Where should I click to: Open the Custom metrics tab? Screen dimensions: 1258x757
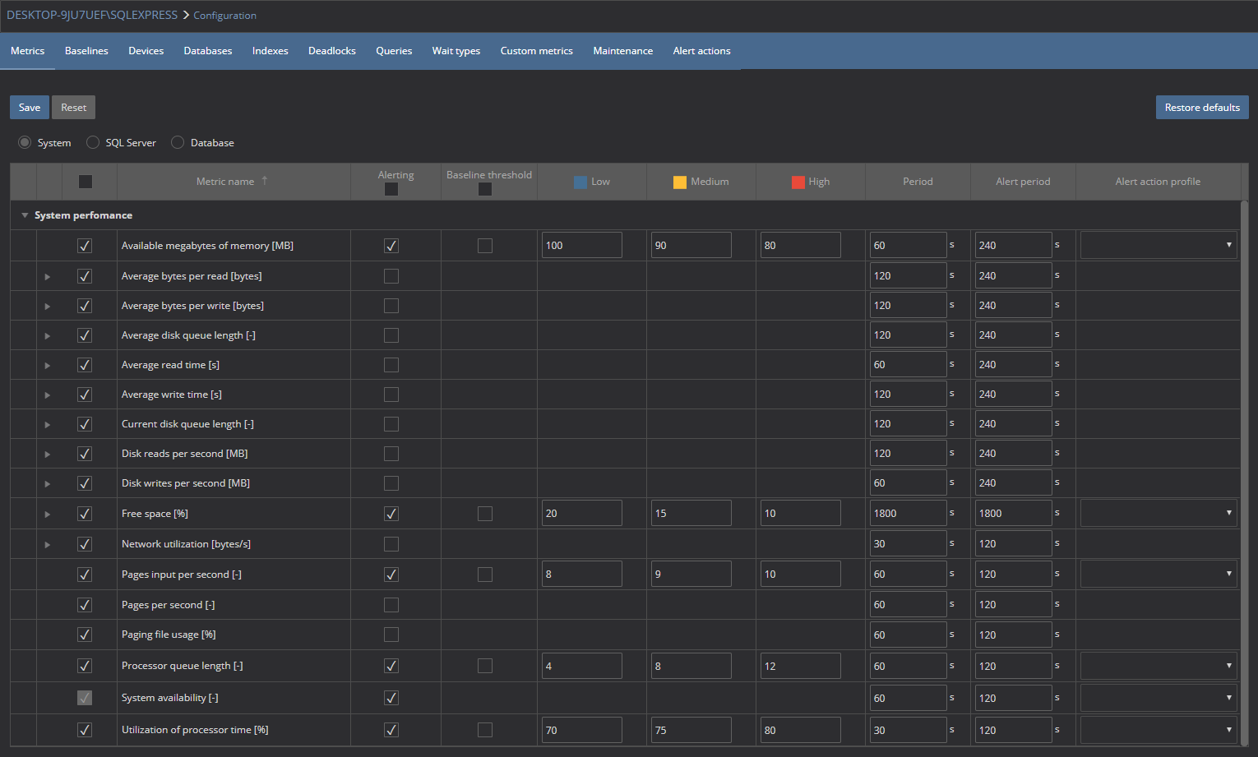point(537,51)
